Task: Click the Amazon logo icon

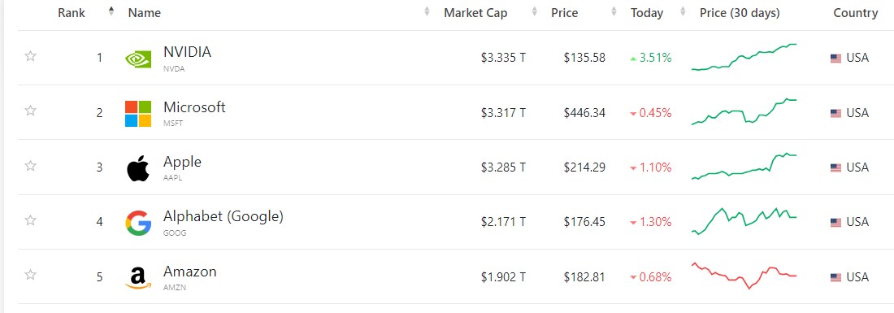Action: point(138,277)
